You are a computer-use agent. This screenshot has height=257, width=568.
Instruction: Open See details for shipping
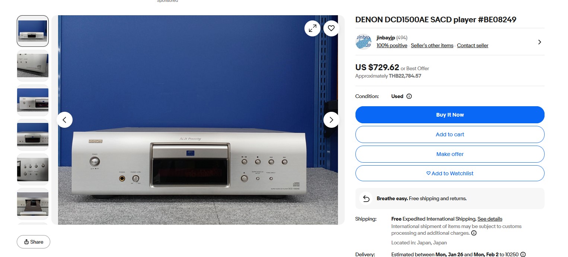(x=490, y=219)
